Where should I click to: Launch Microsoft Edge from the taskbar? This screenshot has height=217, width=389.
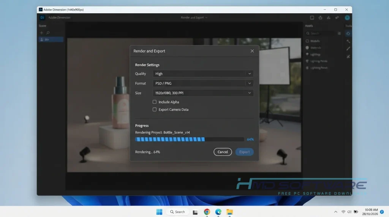(x=218, y=212)
